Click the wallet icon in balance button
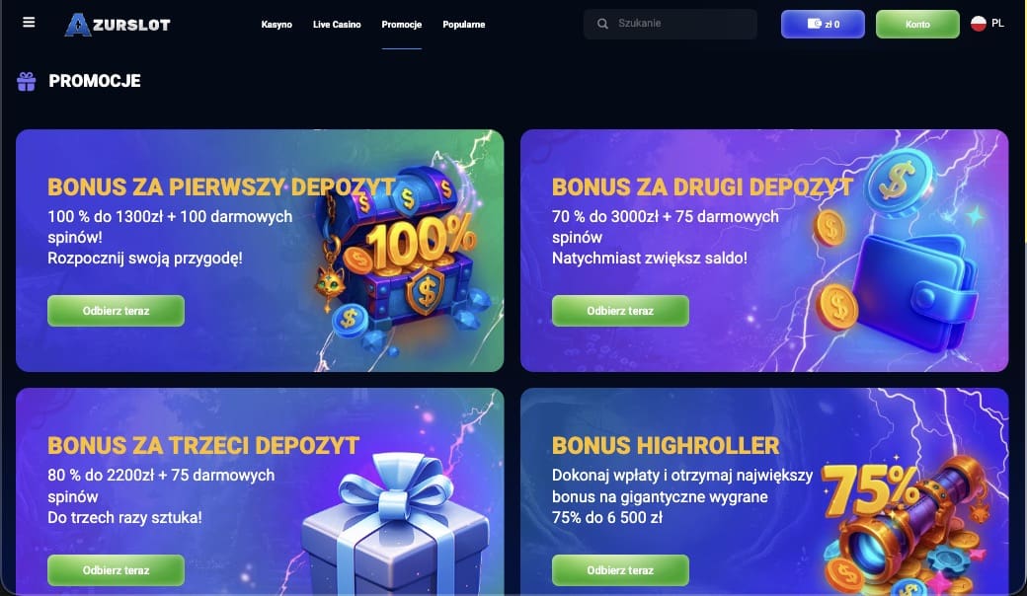 814,24
